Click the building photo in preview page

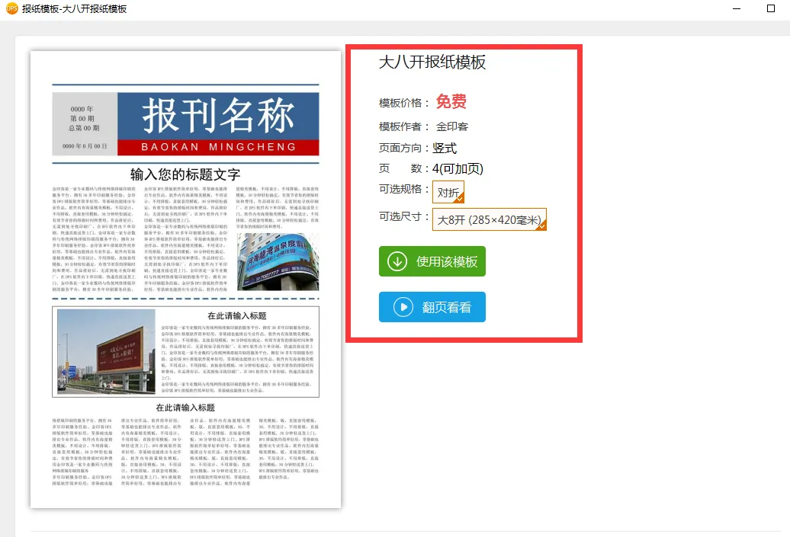click(278, 262)
